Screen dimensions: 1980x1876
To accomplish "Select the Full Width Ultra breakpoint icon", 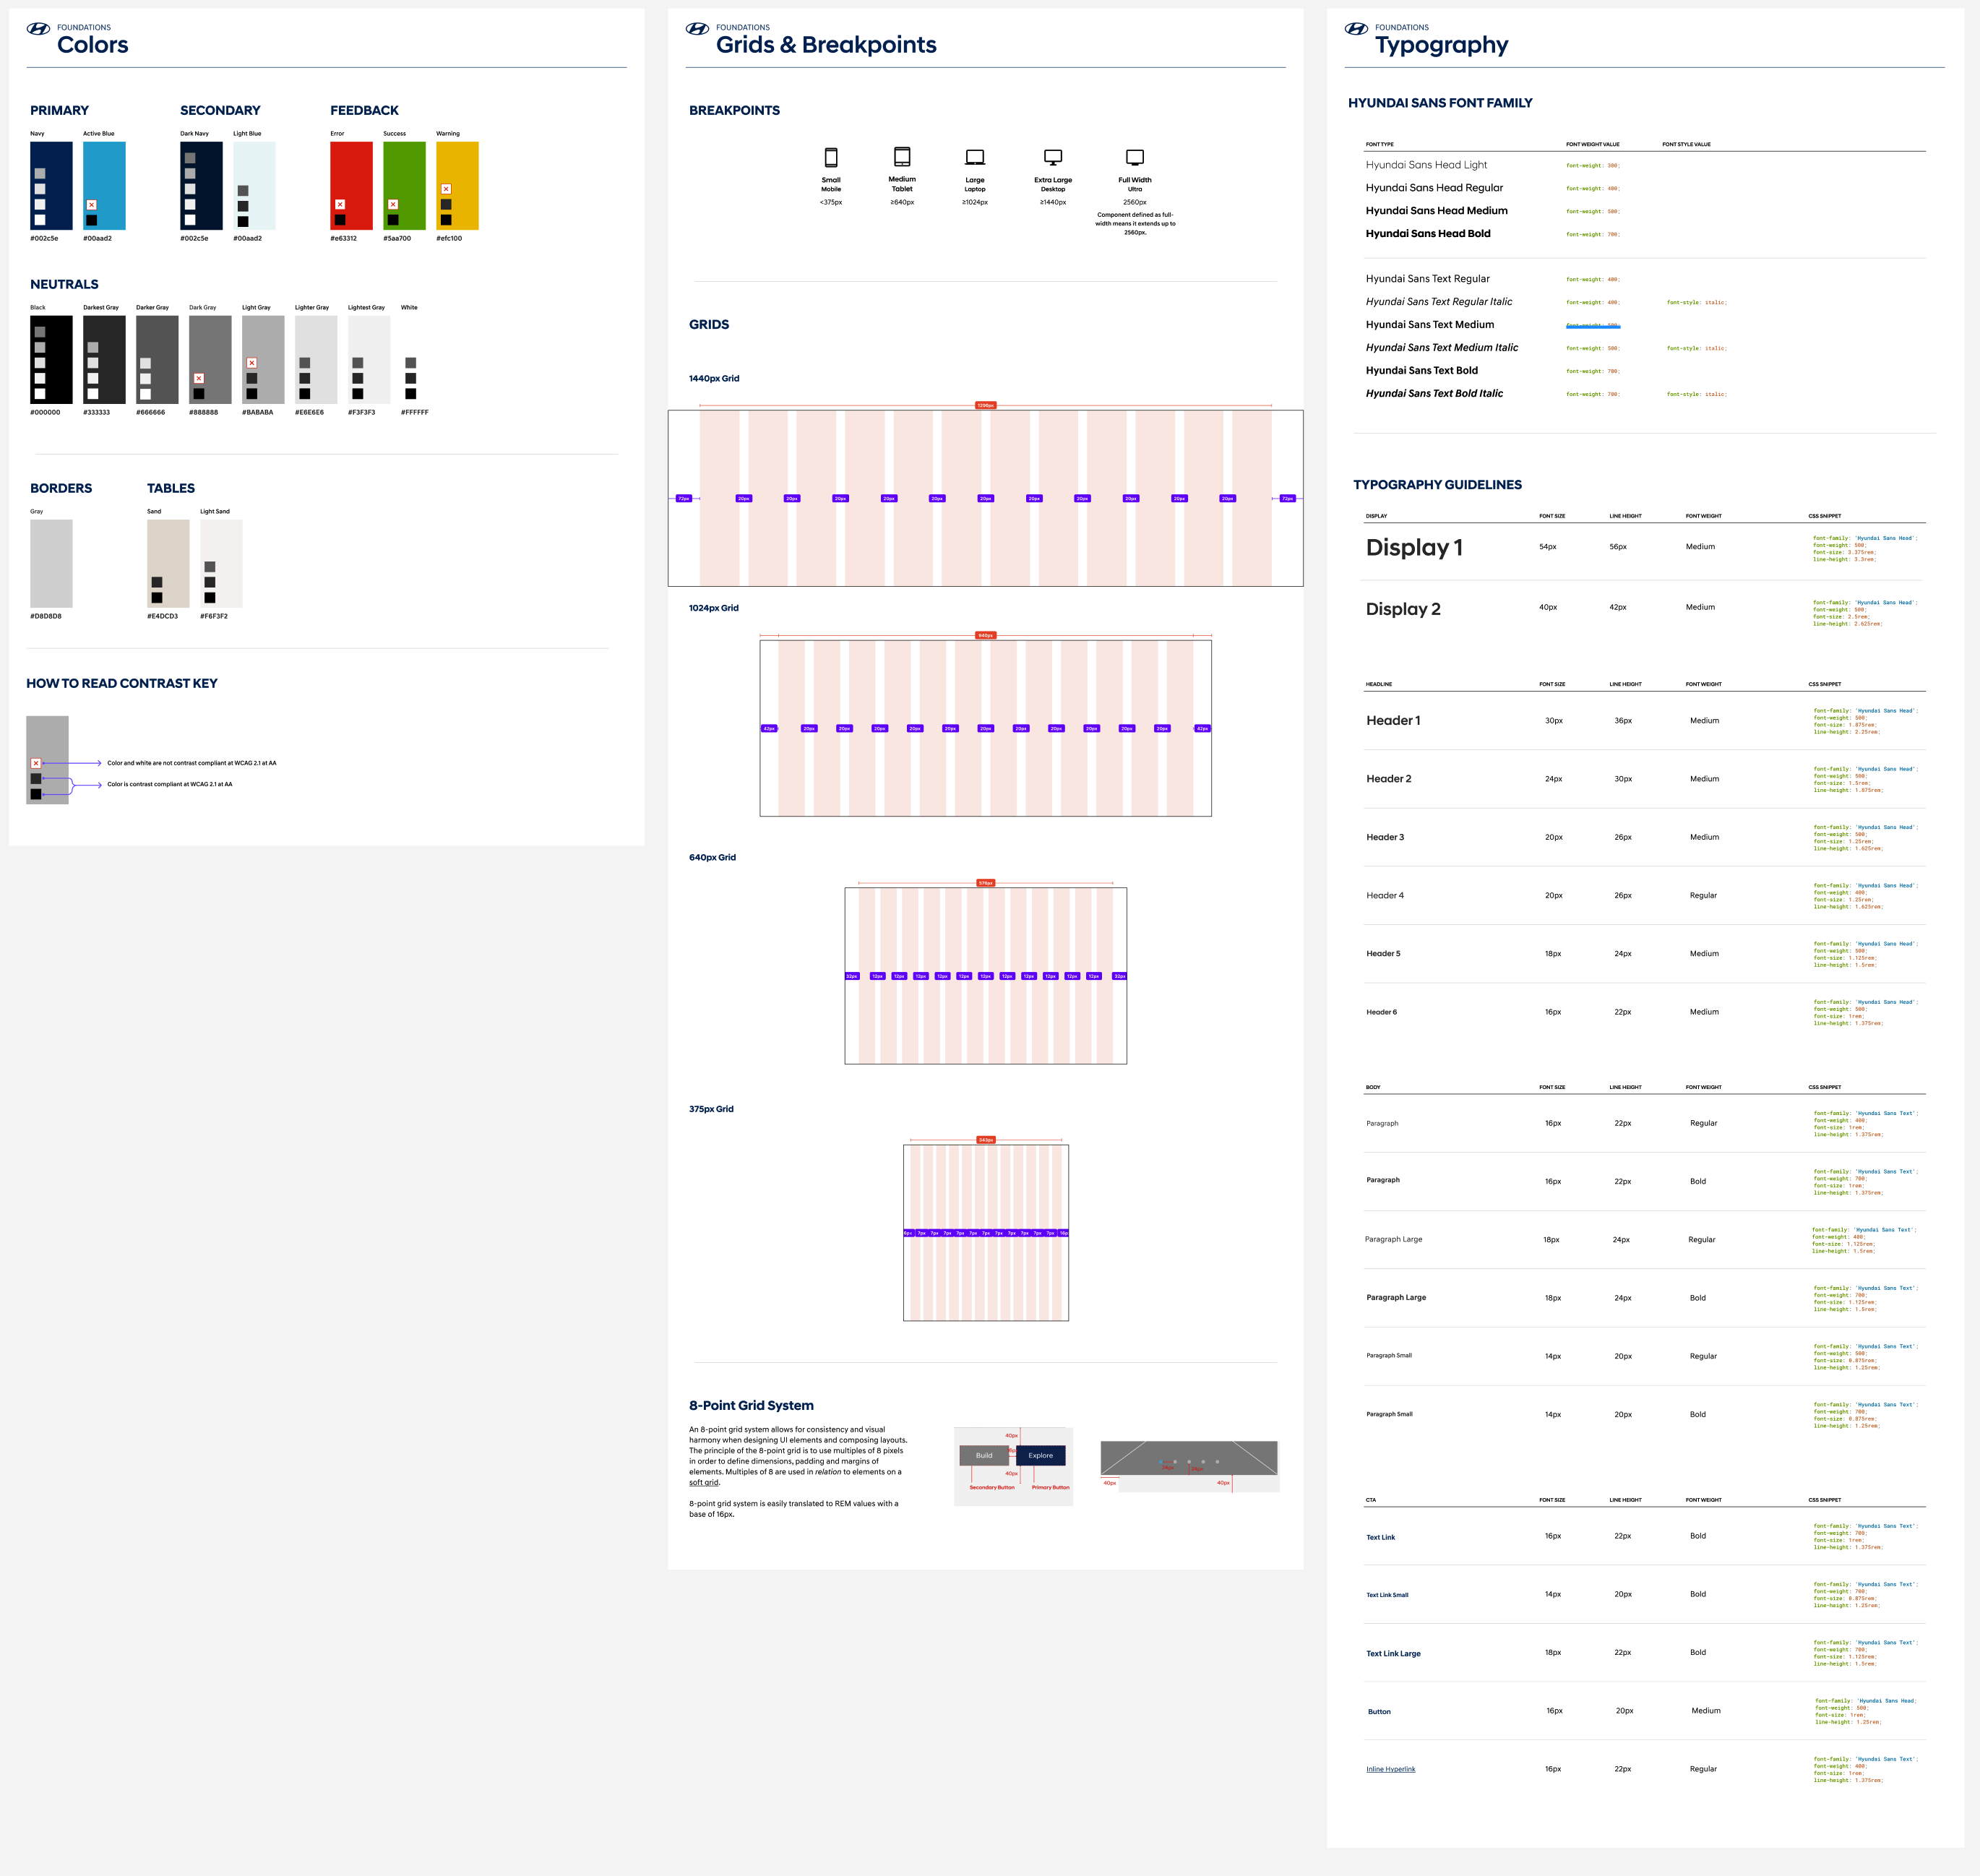I will pos(1135,158).
